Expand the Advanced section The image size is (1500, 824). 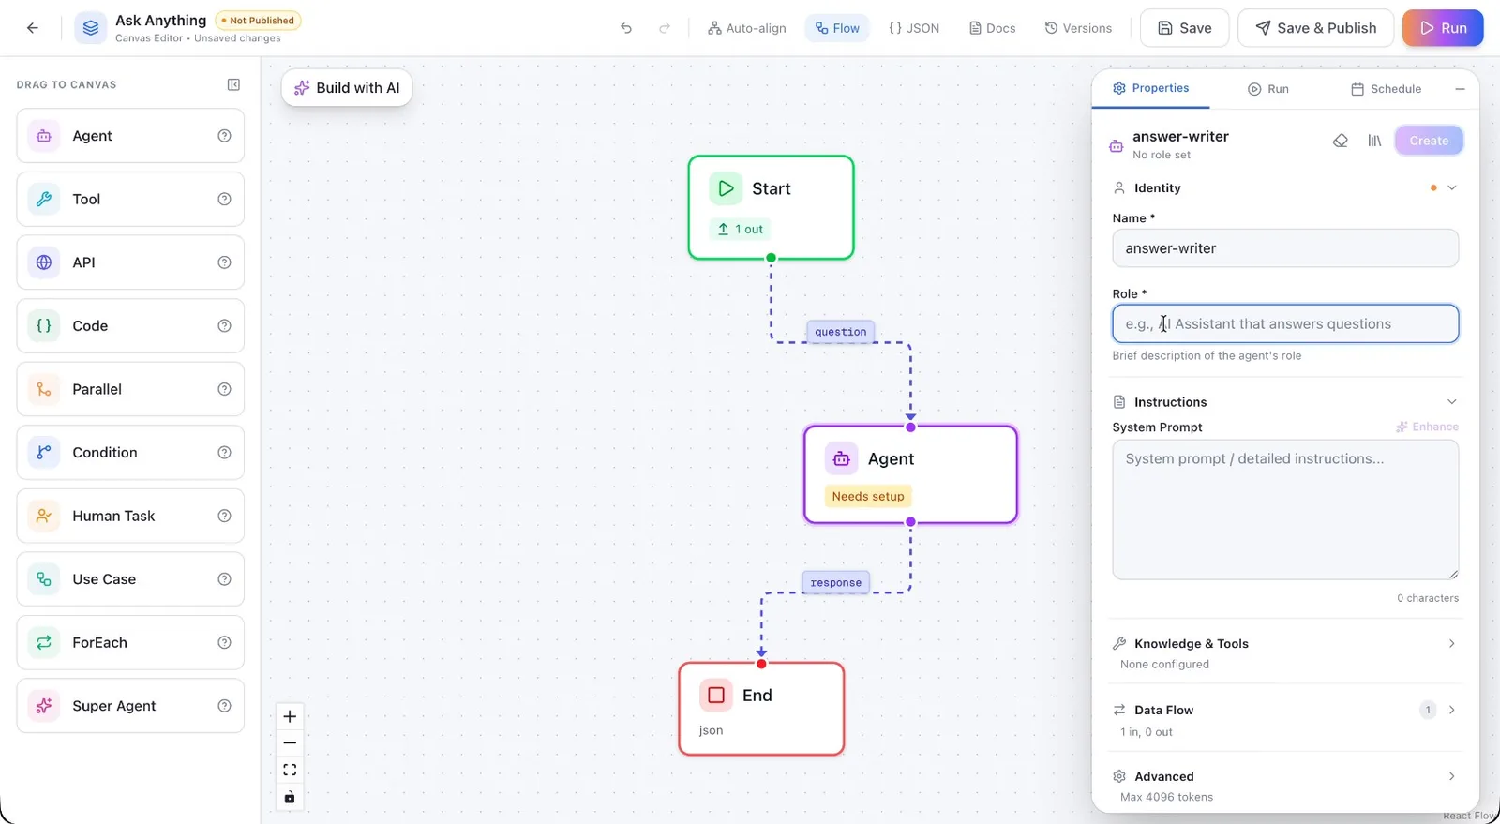[x=1452, y=776]
